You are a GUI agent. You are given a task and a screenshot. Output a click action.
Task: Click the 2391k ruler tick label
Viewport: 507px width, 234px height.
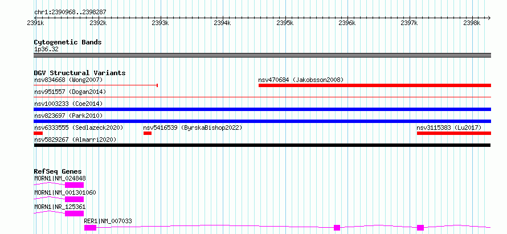point(35,23)
